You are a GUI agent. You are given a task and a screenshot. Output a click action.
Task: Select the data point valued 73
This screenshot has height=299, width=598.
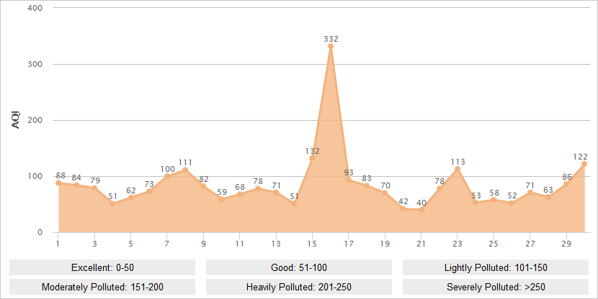148,191
